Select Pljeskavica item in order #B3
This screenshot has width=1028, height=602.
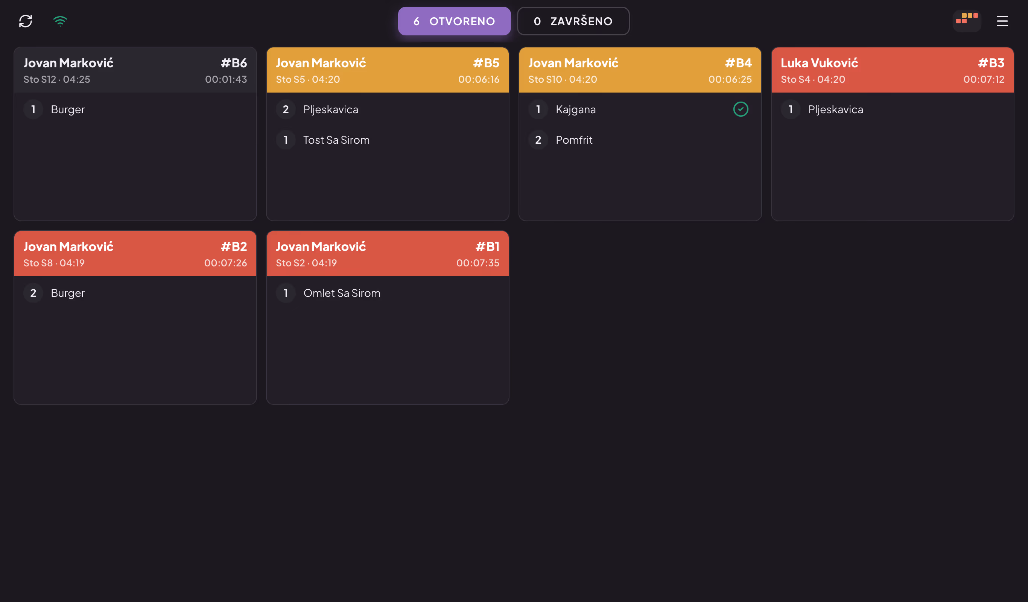893,109
